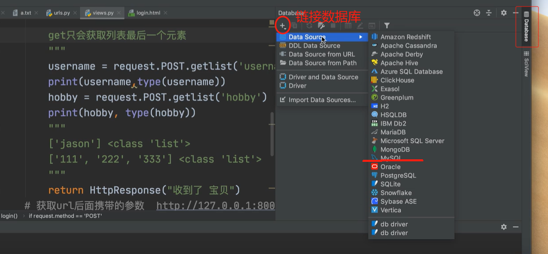Close the login.html tab
This screenshot has width=548, height=254.
coord(165,13)
